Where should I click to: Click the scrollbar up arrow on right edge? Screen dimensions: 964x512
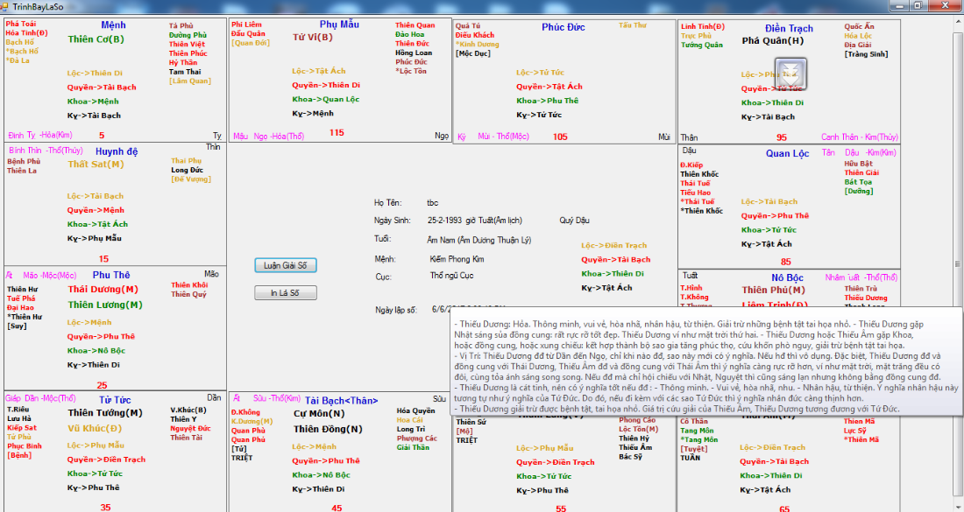click(959, 21)
